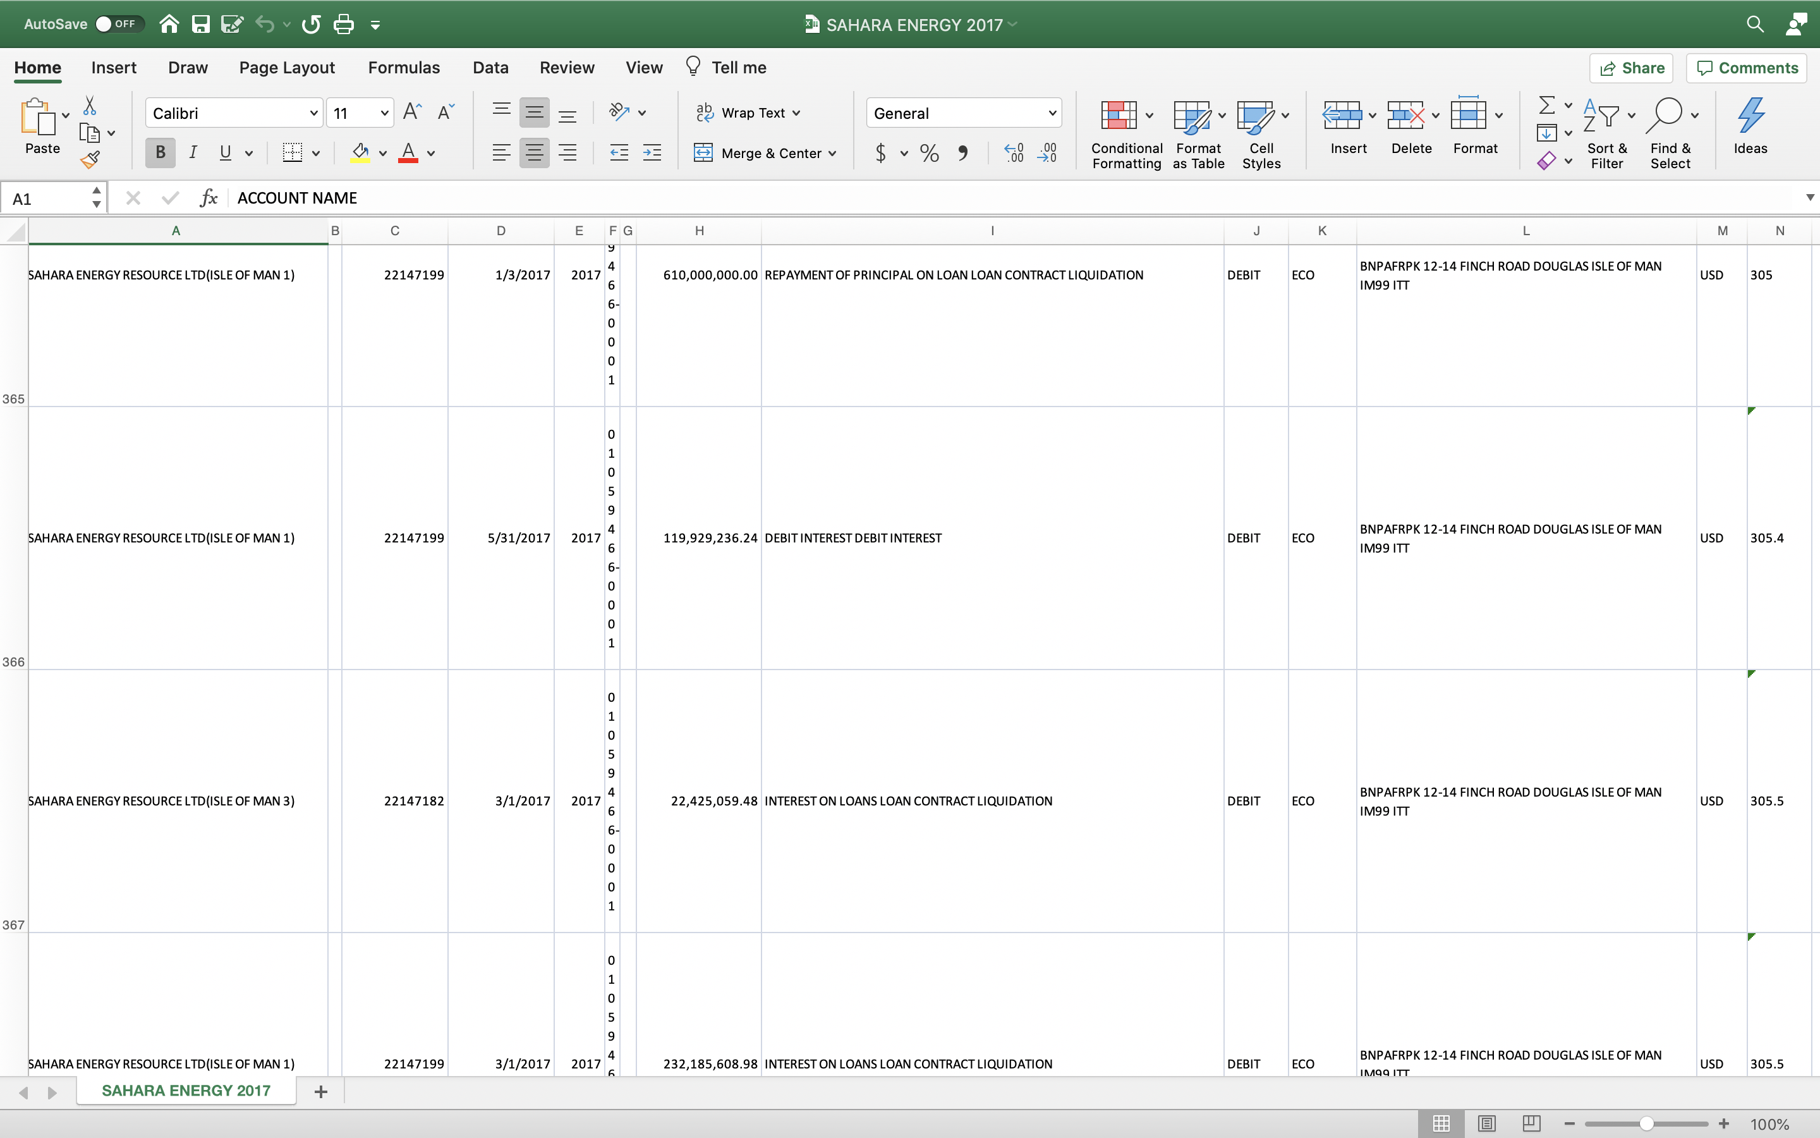The image size is (1820, 1138).
Task: Click Wrap Text button
Action: [x=741, y=113]
